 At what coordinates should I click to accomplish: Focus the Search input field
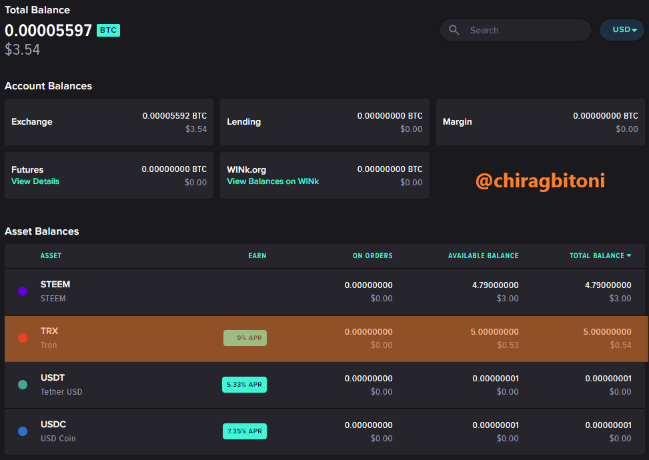516,30
